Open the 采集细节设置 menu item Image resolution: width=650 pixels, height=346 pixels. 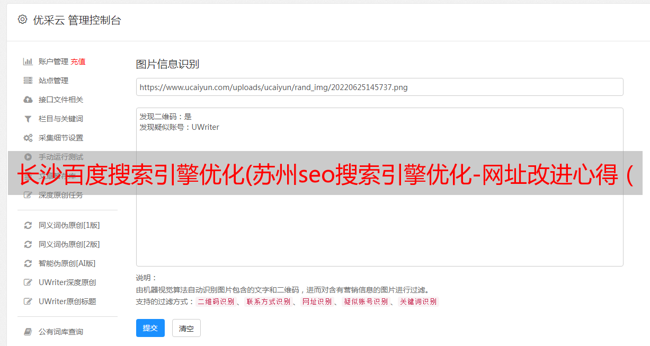pos(61,138)
